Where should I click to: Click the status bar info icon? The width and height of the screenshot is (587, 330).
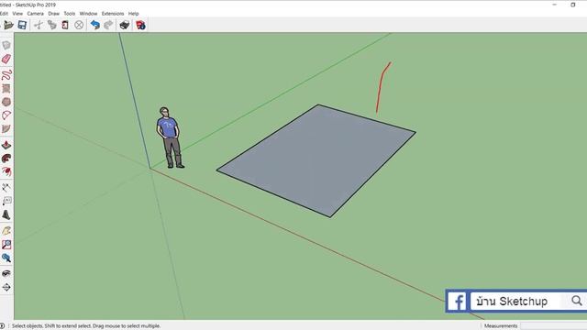pyautogui.click(x=2, y=326)
